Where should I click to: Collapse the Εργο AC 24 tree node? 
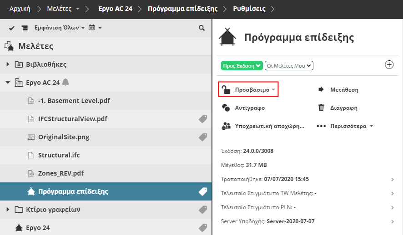point(8,83)
